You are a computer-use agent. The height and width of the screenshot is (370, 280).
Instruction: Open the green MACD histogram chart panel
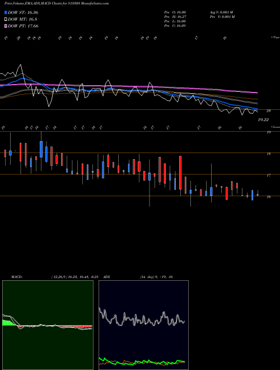pyautogui.click(x=48, y=325)
